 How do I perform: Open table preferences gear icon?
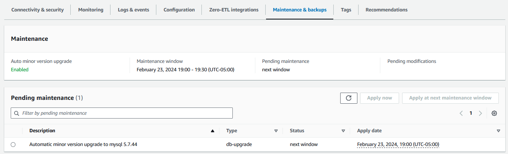point(494,113)
